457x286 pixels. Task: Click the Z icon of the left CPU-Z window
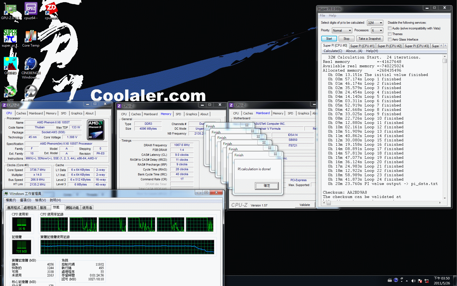tap(4, 105)
